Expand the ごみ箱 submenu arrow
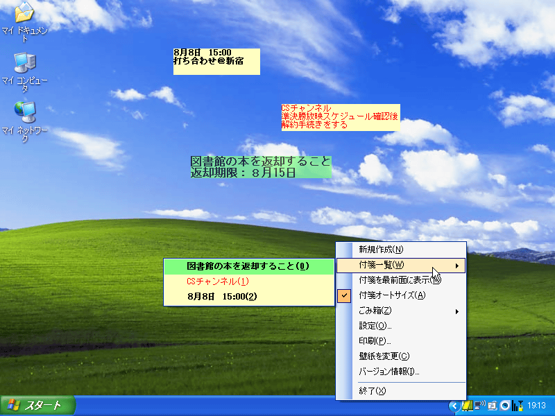This screenshot has width=555, height=416. pos(457,311)
